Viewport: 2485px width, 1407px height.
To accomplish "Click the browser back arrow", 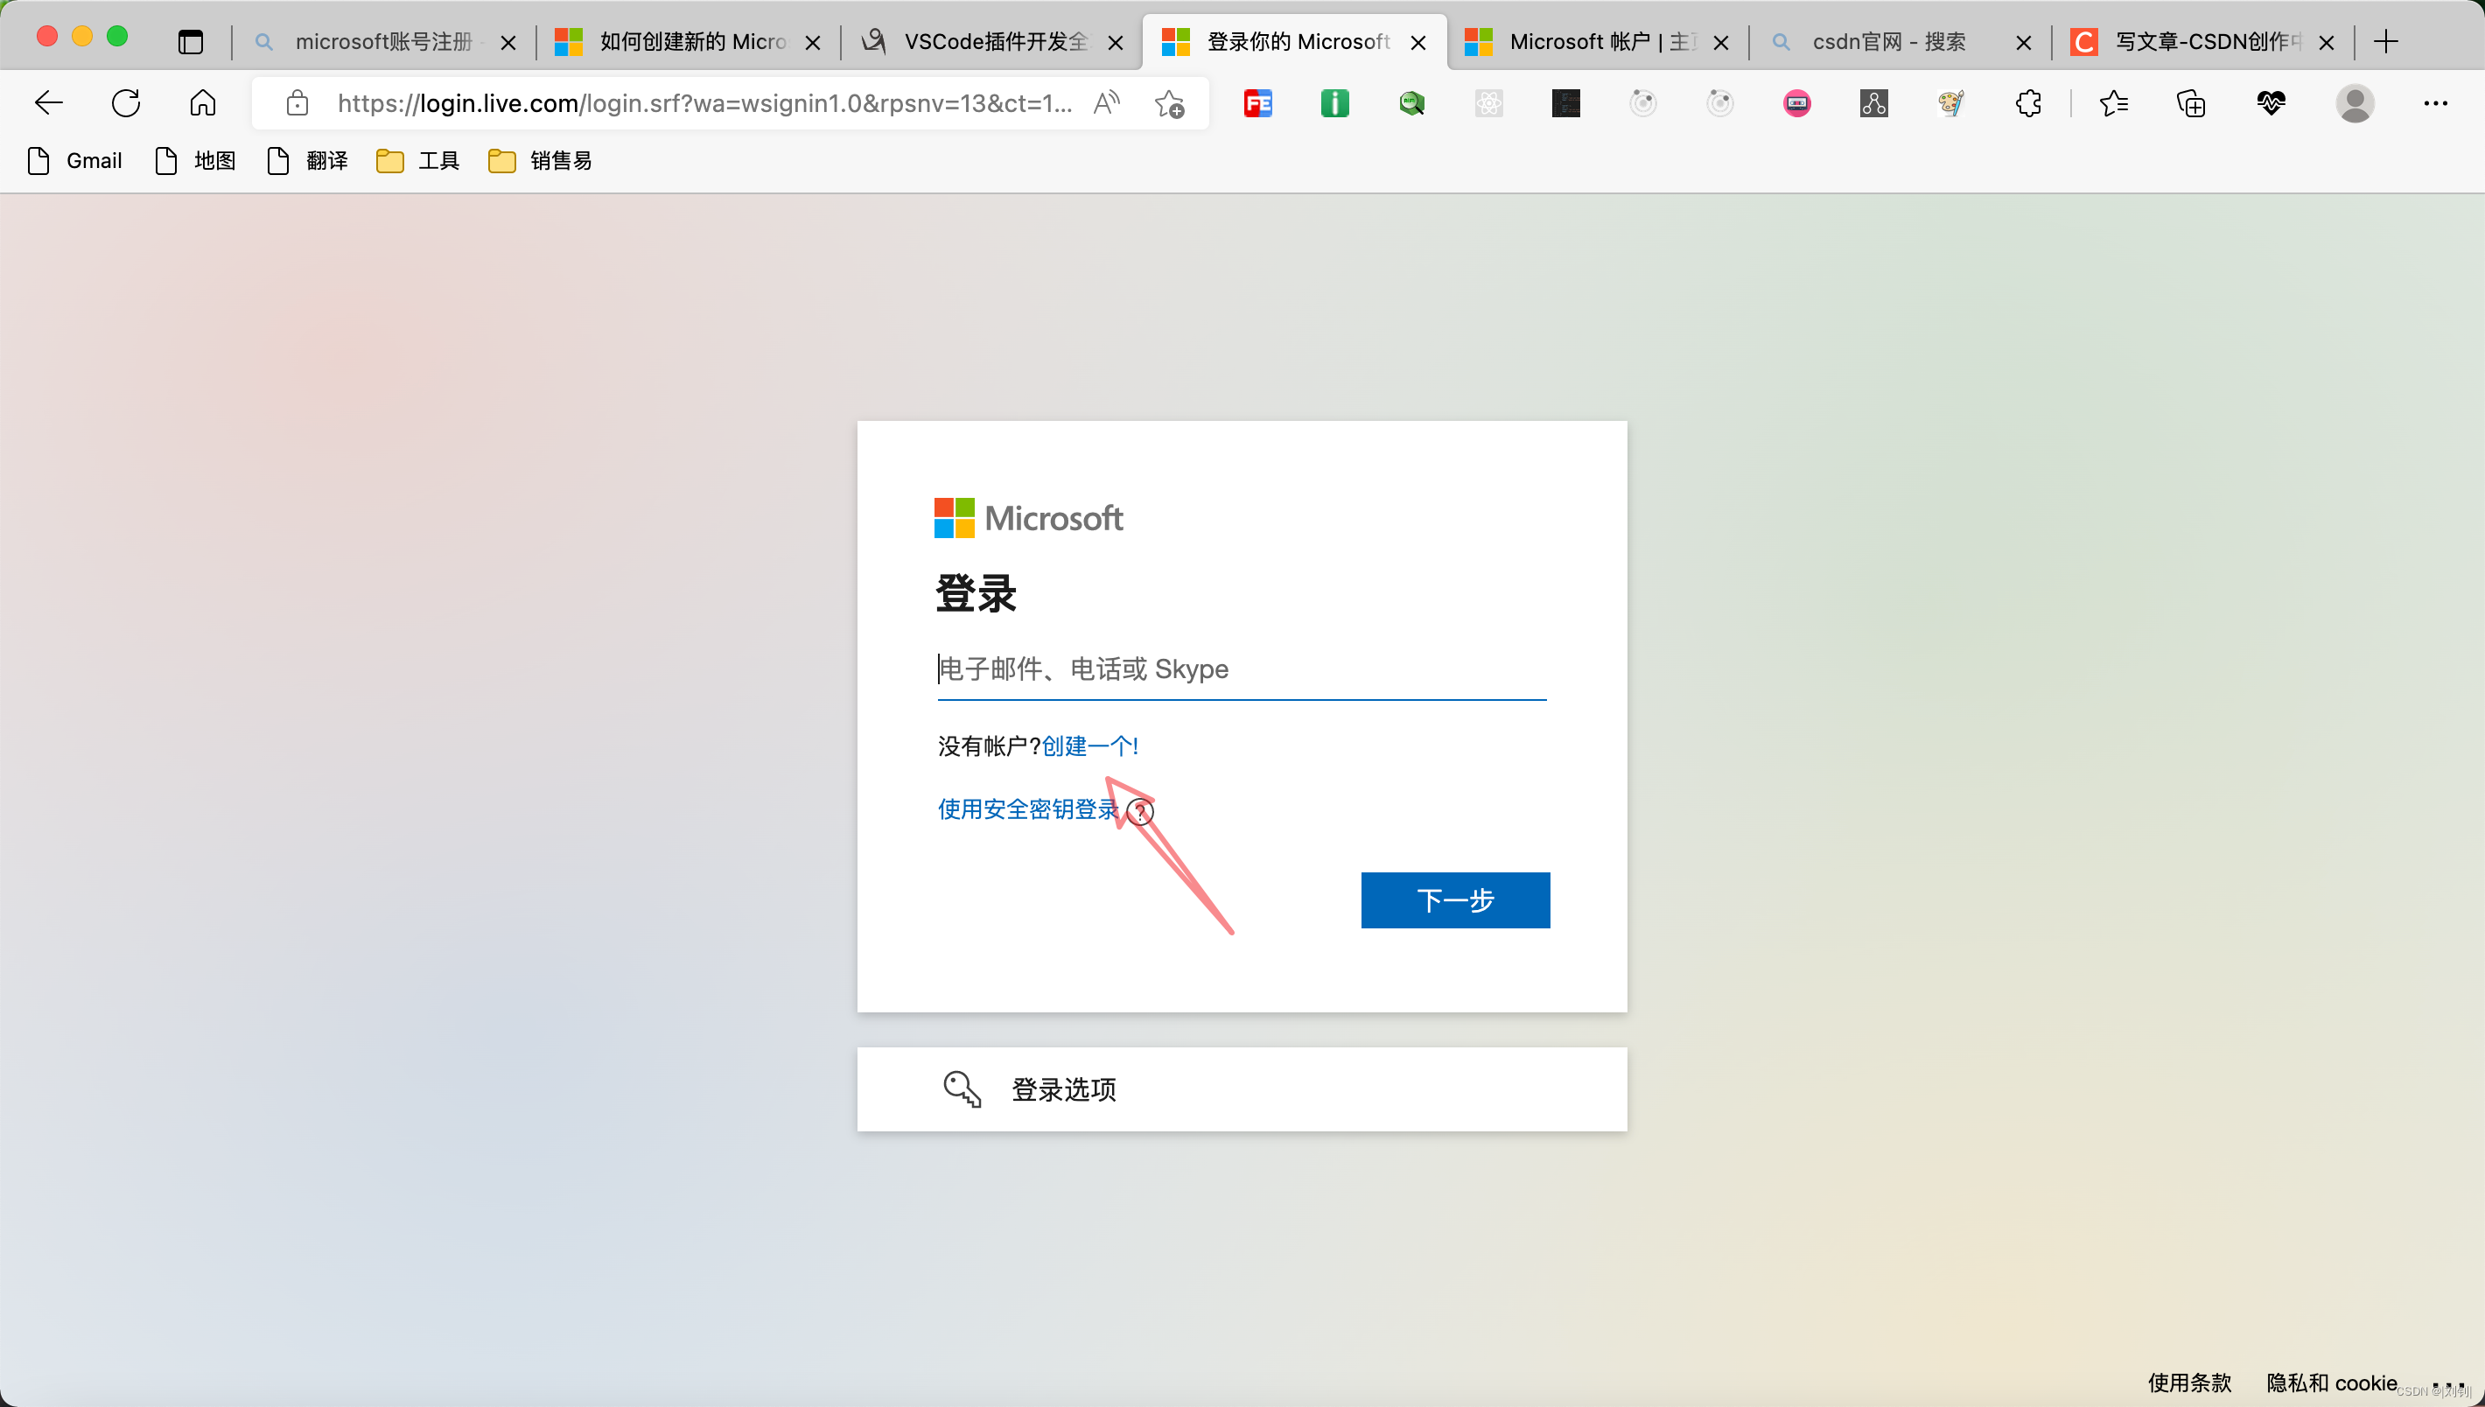I will [x=48, y=102].
